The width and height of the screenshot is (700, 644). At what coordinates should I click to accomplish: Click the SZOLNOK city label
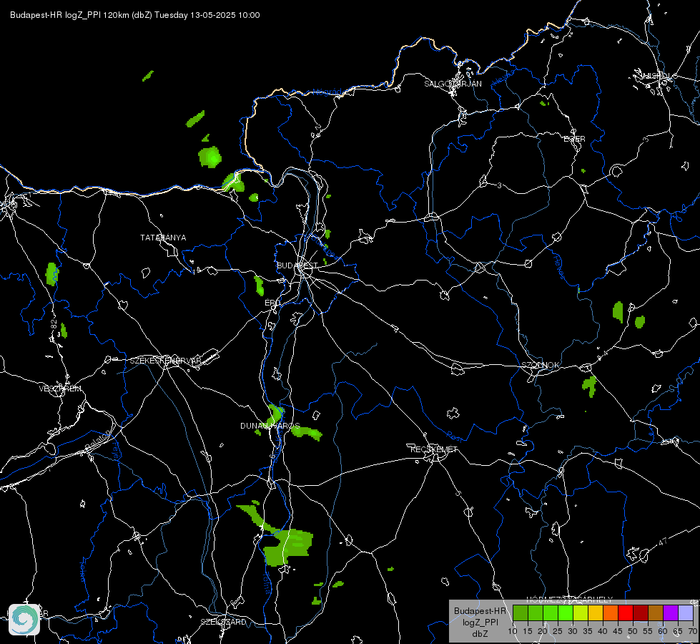[540, 365]
